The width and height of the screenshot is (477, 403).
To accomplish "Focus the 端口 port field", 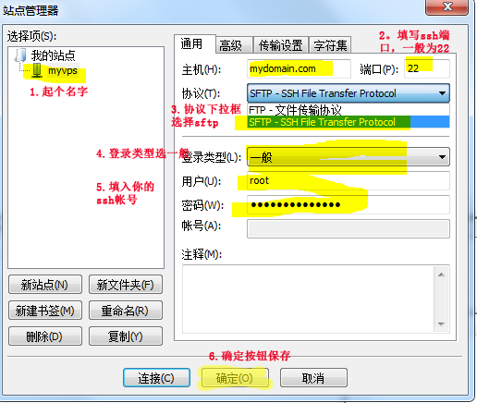I will click(427, 68).
